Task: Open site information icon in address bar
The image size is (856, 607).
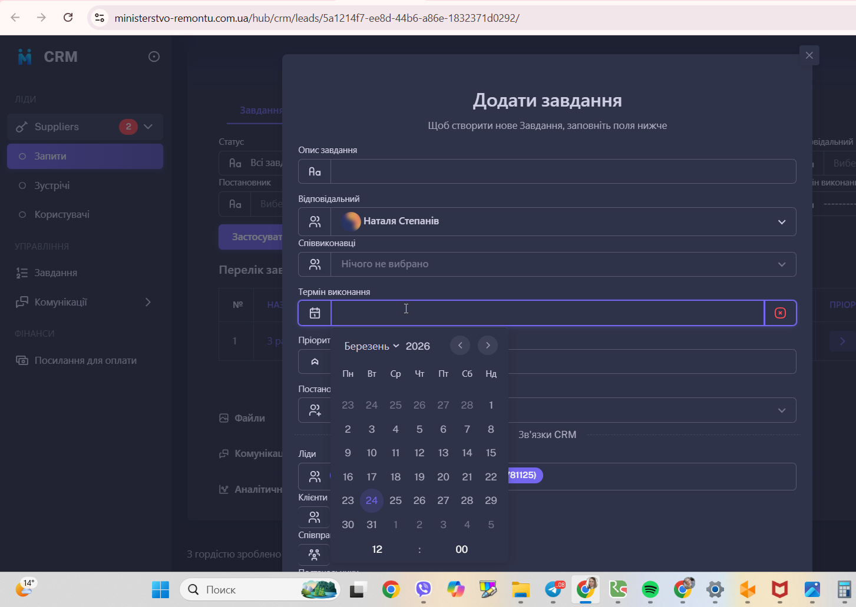Action: (x=100, y=18)
